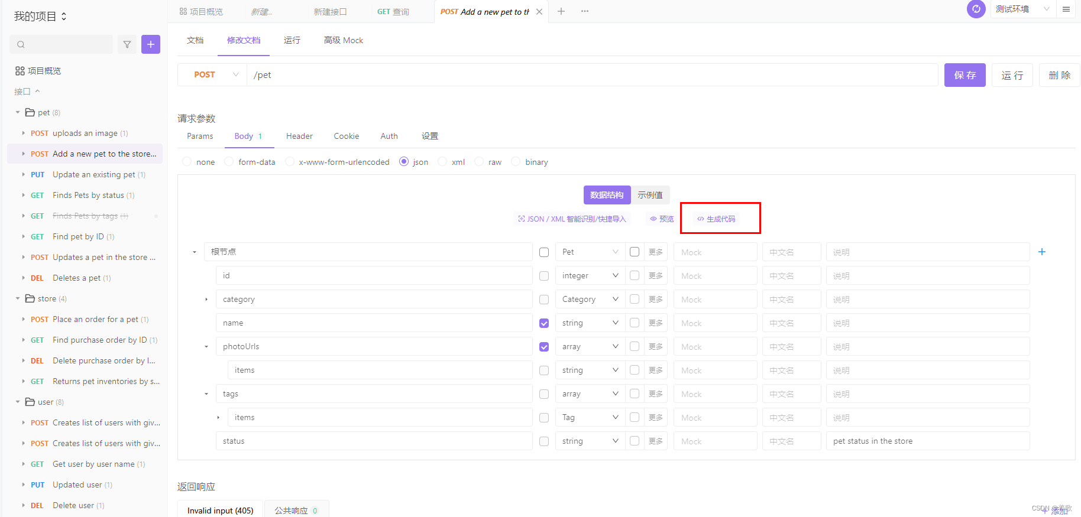Screen dimensions: 1081x517
Task: Switch to the 高级 Mock tab
Action: point(344,40)
